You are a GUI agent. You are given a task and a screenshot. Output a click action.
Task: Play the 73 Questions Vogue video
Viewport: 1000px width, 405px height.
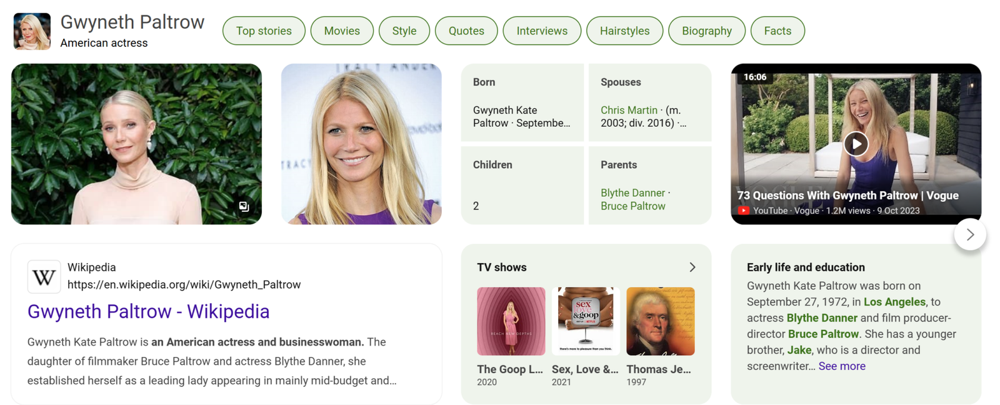click(856, 144)
